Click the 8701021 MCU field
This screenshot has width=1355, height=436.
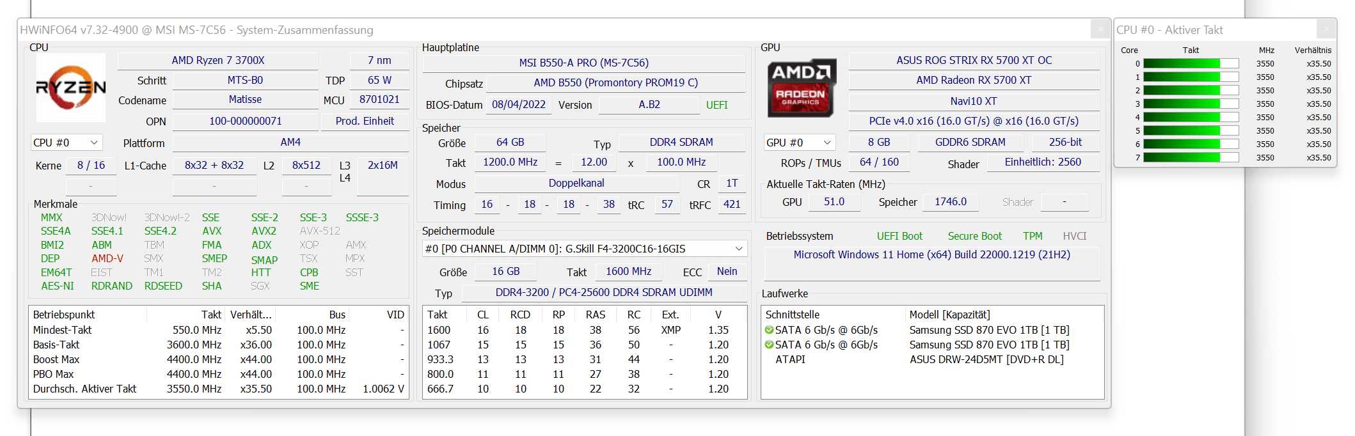[379, 100]
